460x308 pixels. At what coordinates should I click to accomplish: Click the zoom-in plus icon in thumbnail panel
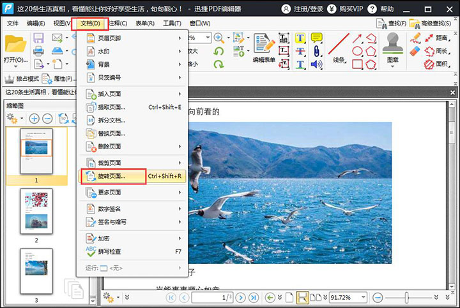34,119
